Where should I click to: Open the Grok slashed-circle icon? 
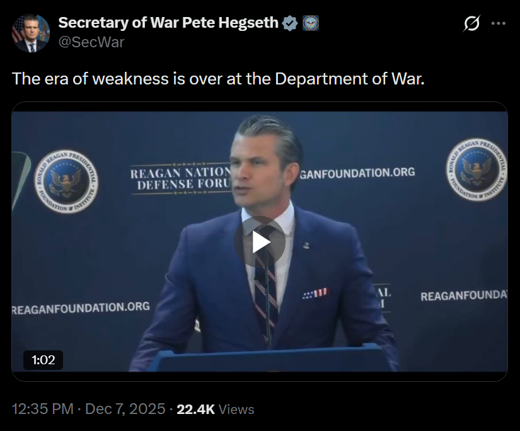[x=471, y=23]
